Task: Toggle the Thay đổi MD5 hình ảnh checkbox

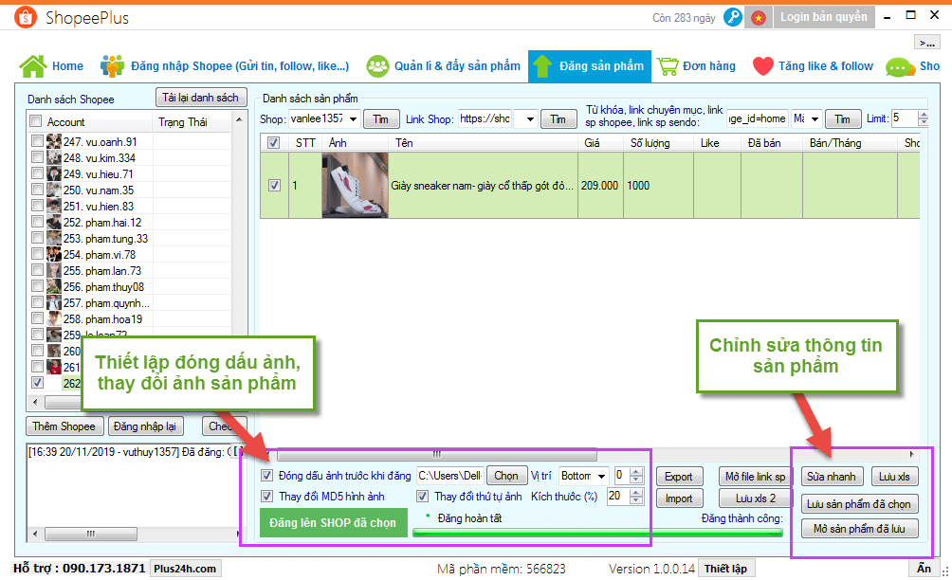Action: (268, 496)
